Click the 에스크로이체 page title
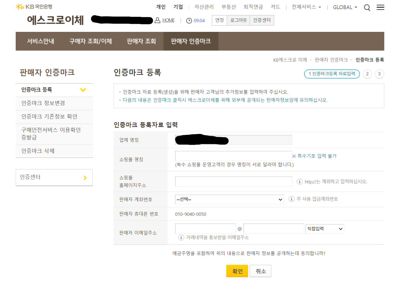Viewport: 403px width, 281px height. pyautogui.click(x=55, y=20)
